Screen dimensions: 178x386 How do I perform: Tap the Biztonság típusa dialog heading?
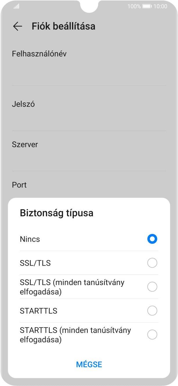coord(56,213)
